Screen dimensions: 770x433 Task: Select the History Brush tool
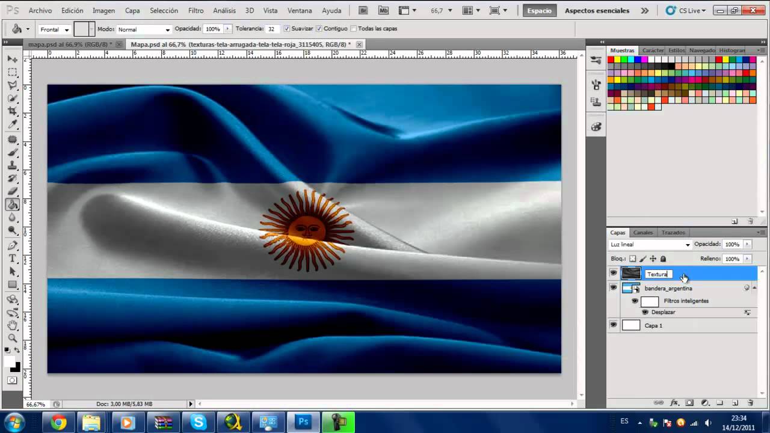coord(12,179)
